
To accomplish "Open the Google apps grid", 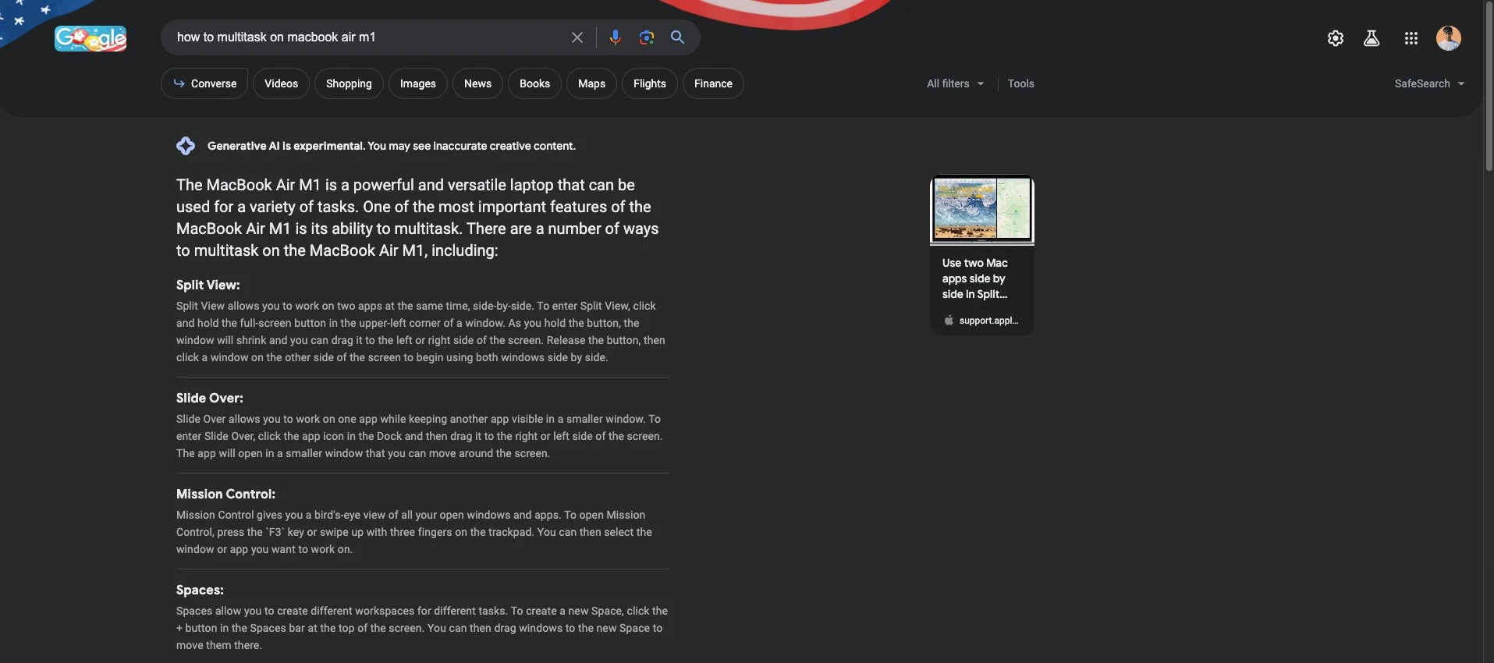I will pos(1411,38).
